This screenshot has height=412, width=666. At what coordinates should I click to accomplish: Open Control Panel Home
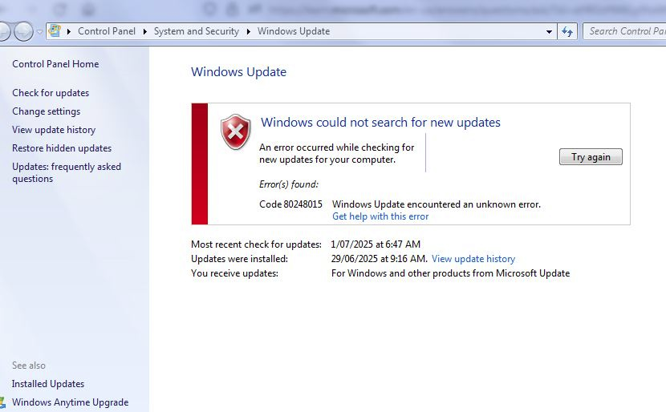(x=55, y=63)
